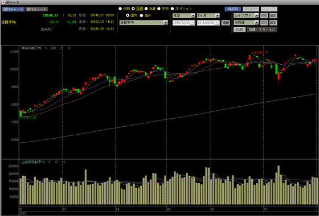
Task: Open the 日経平均 index dropdown
Action: [x=144, y=22]
